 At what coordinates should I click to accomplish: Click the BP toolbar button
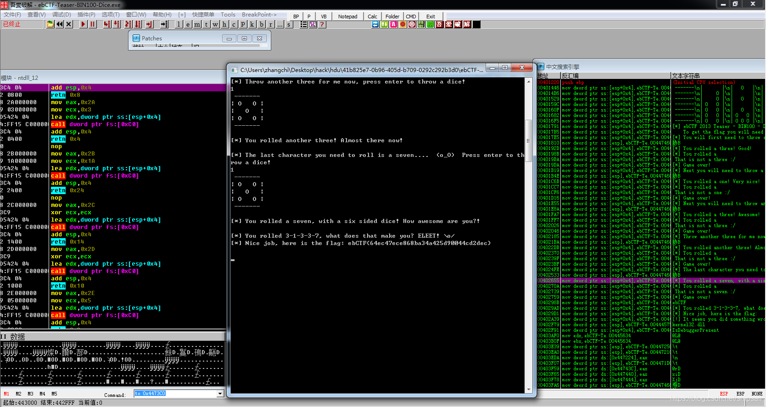tap(296, 17)
